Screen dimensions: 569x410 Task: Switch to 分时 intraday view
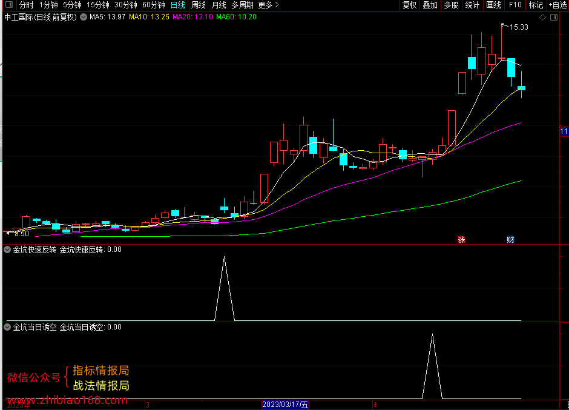pyautogui.click(x=26, y=5)
